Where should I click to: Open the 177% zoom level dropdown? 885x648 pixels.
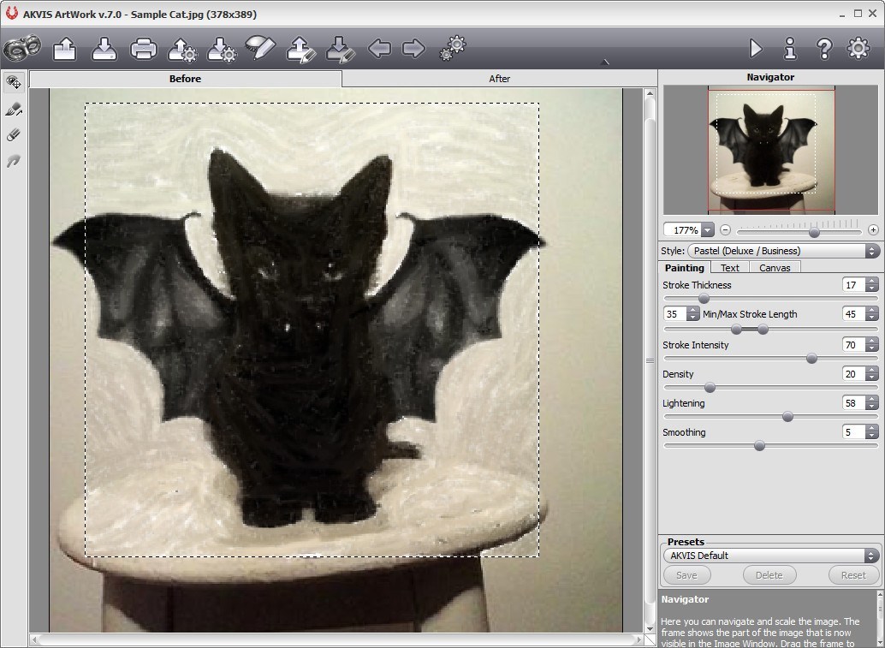707,230
